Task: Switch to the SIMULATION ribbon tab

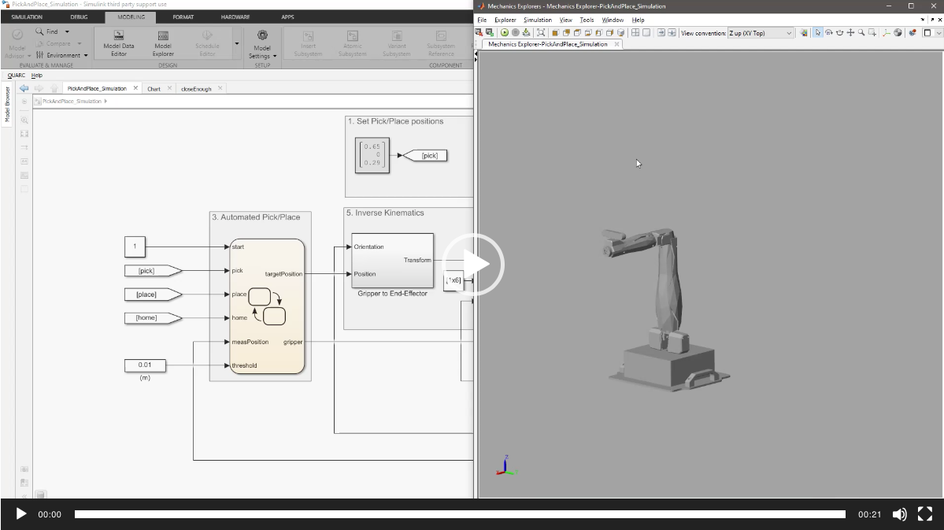Action: [27, 17]
